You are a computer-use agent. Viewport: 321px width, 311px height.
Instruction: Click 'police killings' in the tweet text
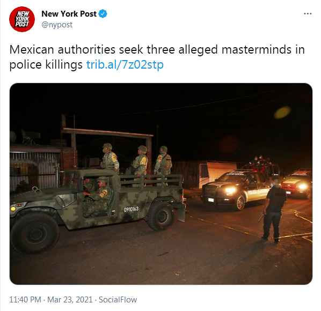(46, 64)
